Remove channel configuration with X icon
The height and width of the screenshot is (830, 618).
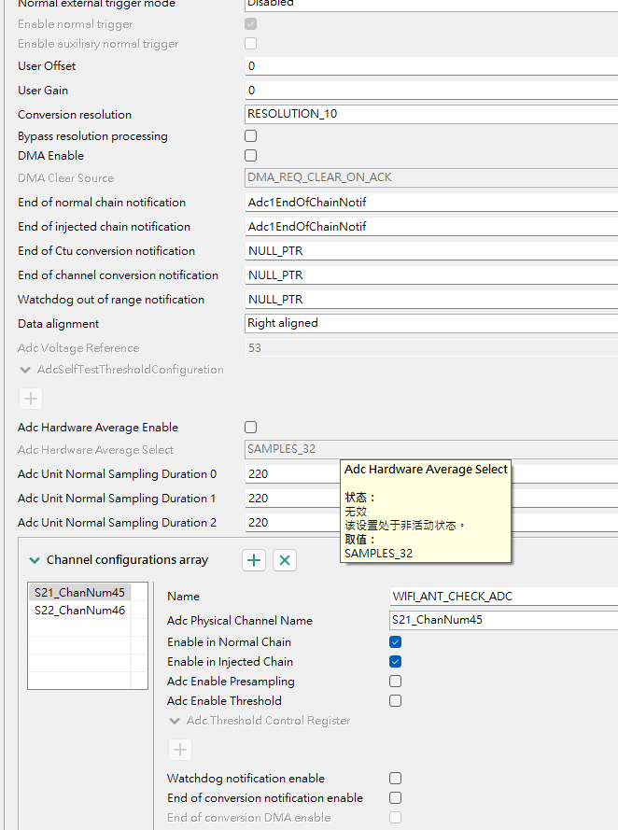tap(285, 560)
